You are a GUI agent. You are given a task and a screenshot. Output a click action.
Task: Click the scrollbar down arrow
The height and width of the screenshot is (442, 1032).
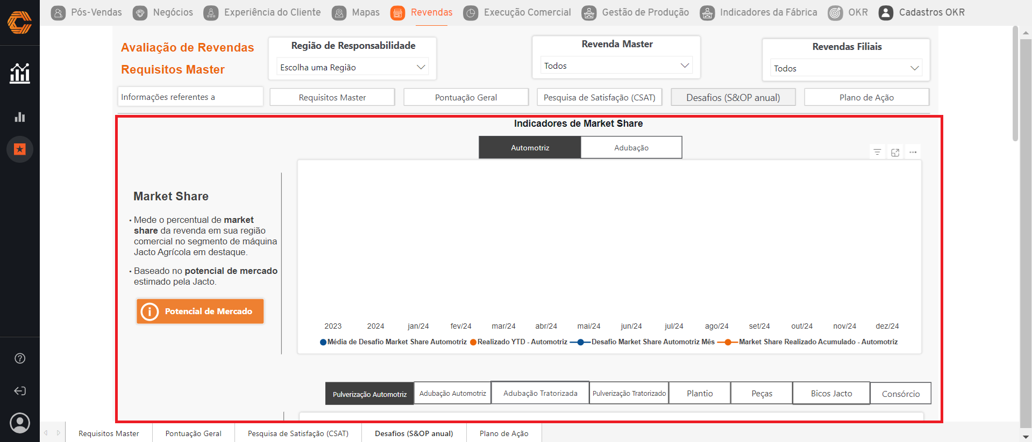point(1026,437)
